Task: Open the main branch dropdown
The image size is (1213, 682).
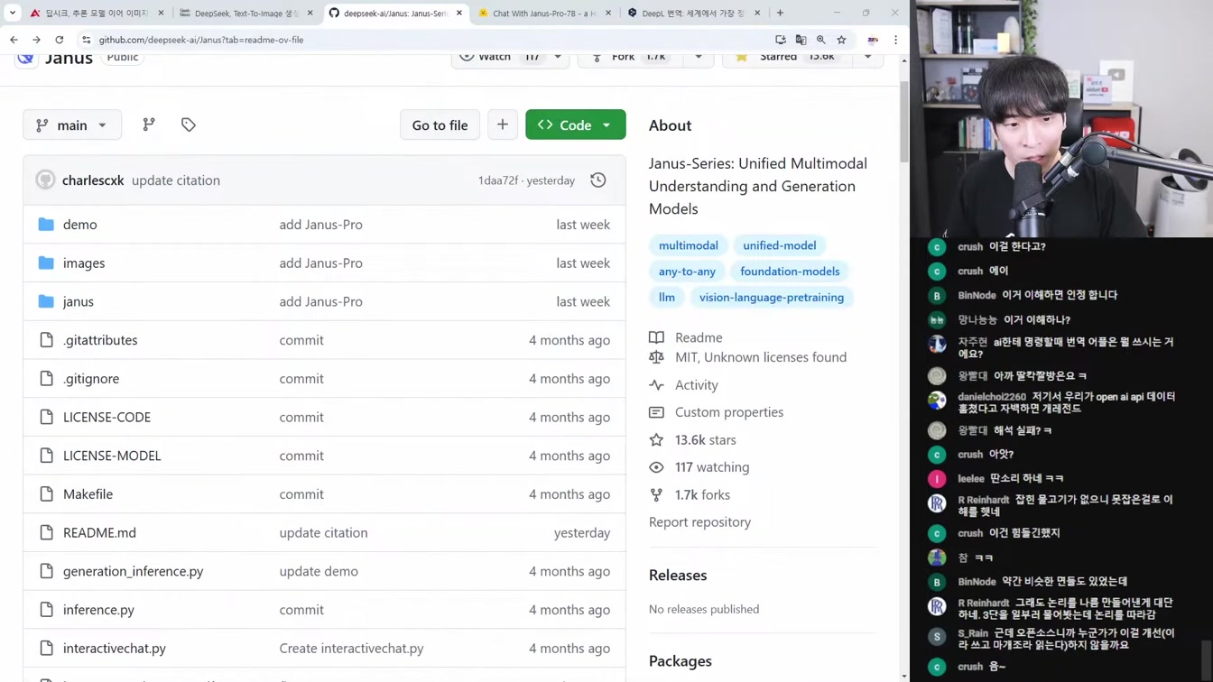Action: tap(72, 124)
